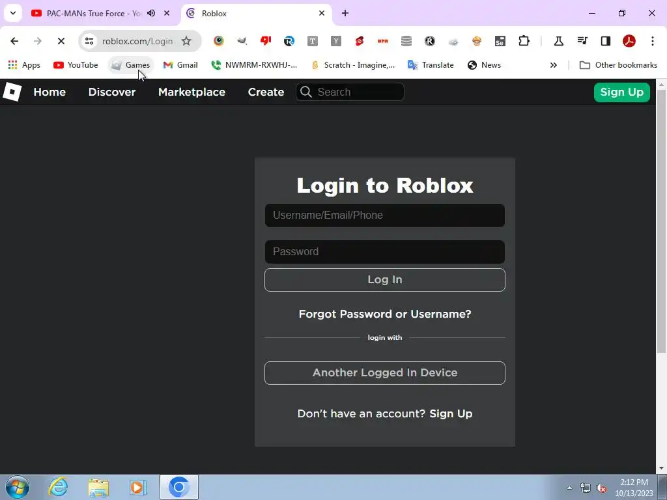This screenshot has width=667, height=500.
Task: Click the stacked database extension icon
Action: click(406, 41)
